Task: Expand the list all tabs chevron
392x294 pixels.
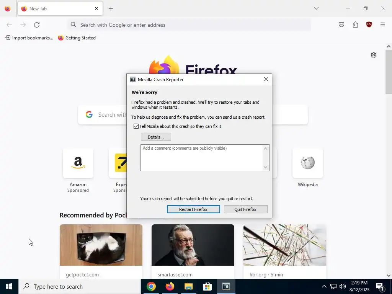Action: tap(316, 8)
